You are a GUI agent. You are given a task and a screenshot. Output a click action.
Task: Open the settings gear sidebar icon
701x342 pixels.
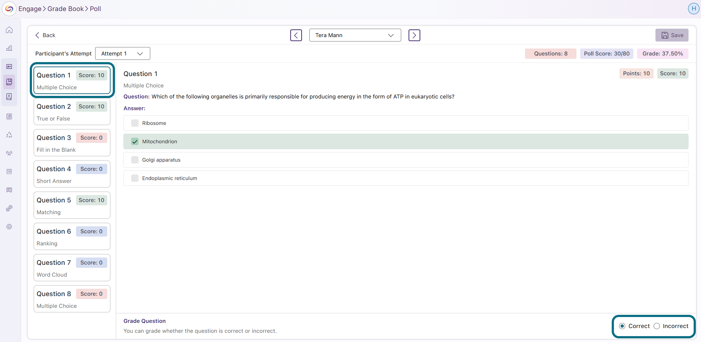pos(9,227)
